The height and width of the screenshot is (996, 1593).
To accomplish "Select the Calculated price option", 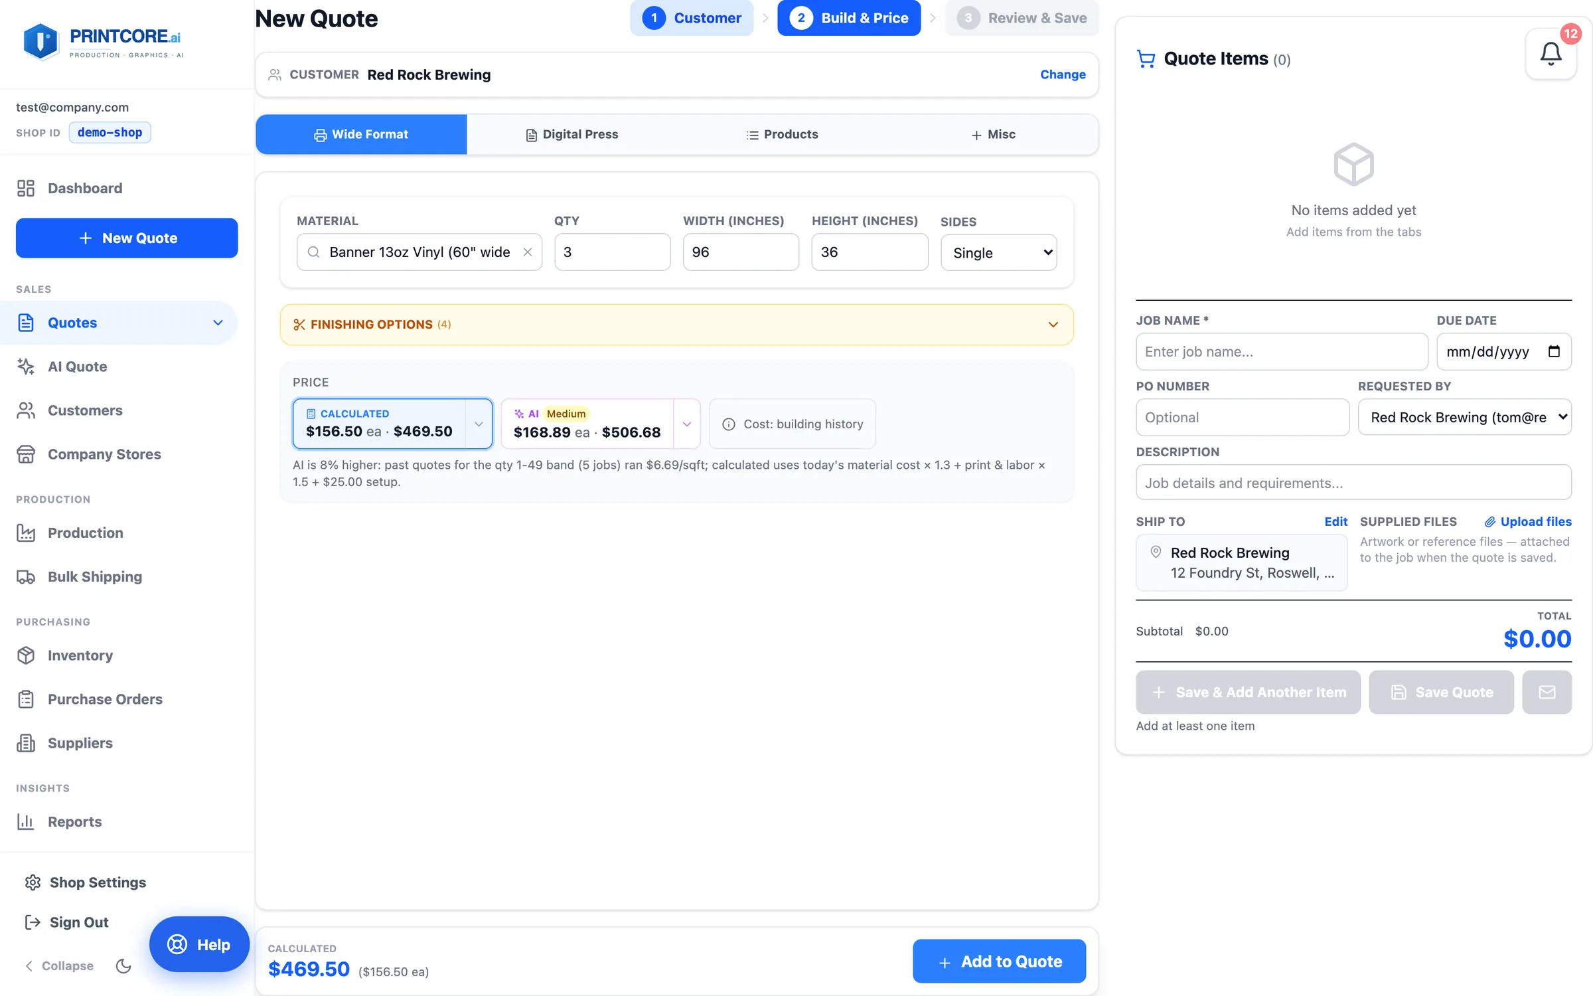I will [379, 424].
